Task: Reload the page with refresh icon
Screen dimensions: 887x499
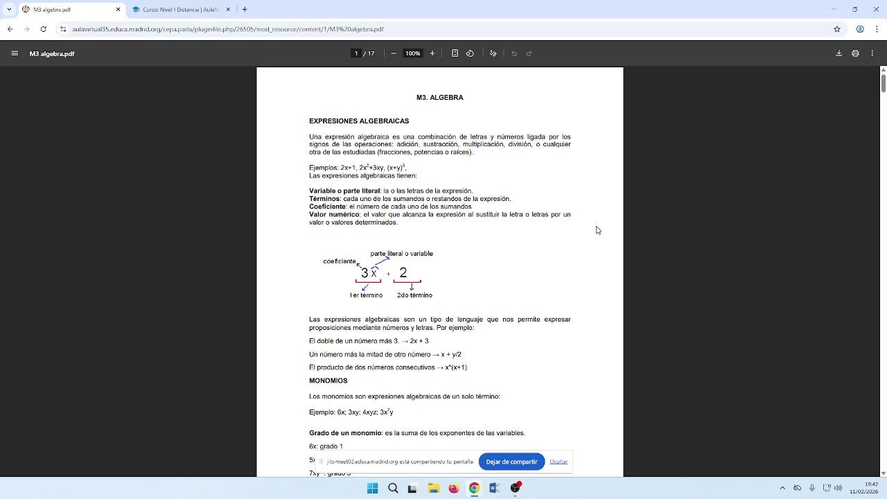Action: tap(43, 29)
